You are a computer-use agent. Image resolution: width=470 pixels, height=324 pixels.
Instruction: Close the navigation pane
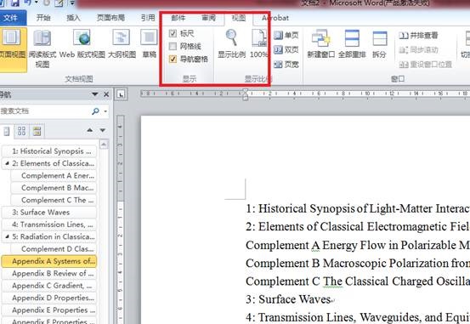[x=106, y=94]
